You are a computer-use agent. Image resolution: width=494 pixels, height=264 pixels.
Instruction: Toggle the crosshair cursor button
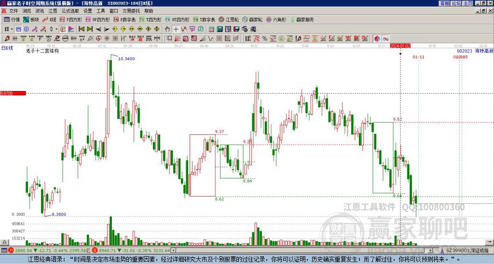pyautogui.click(x=176, y=29)
